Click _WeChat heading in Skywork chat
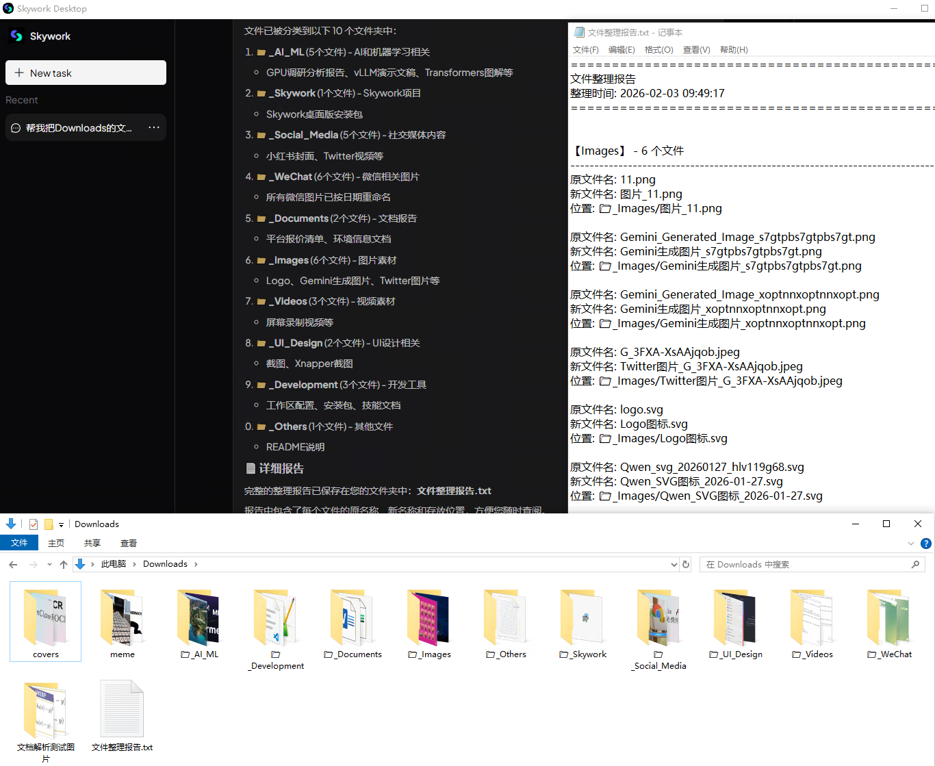Viewport: 935px width, 766px height. coord(290,177)
